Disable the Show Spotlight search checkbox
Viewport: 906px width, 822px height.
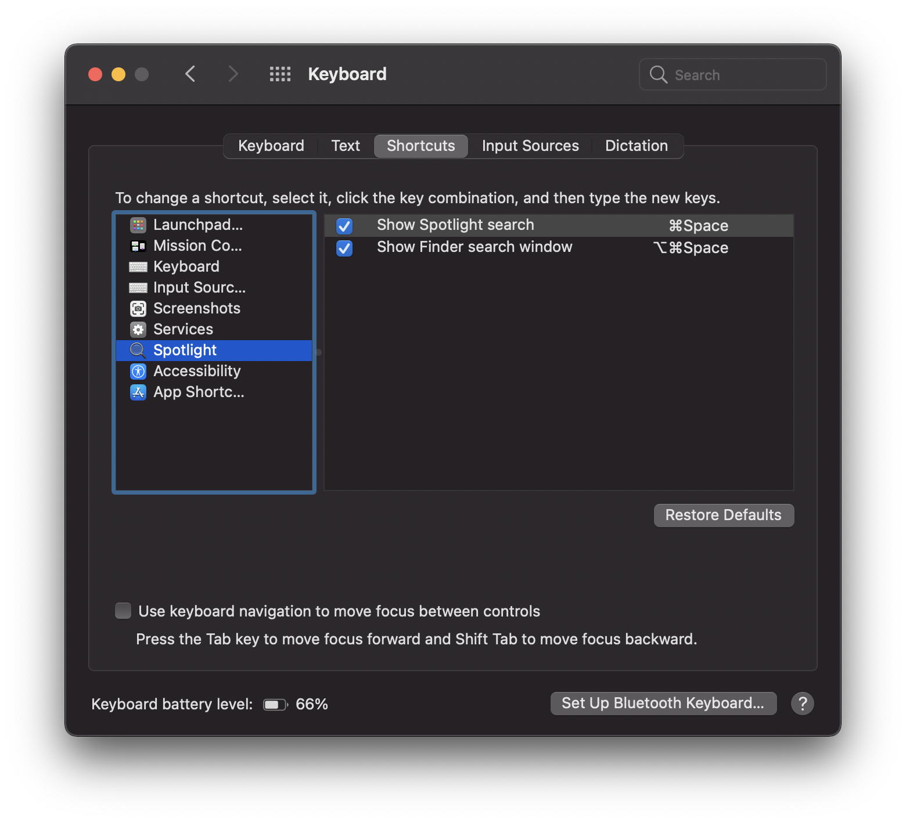pos(344,226)
